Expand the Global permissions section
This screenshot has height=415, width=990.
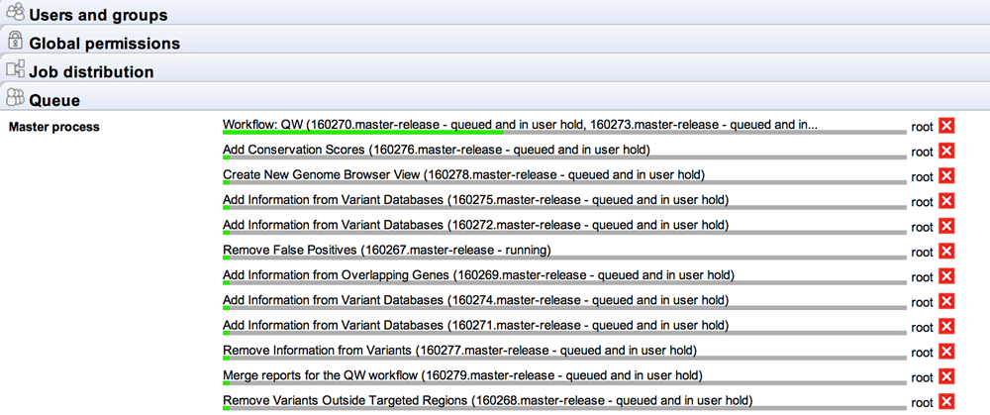[x=104, y=43]
